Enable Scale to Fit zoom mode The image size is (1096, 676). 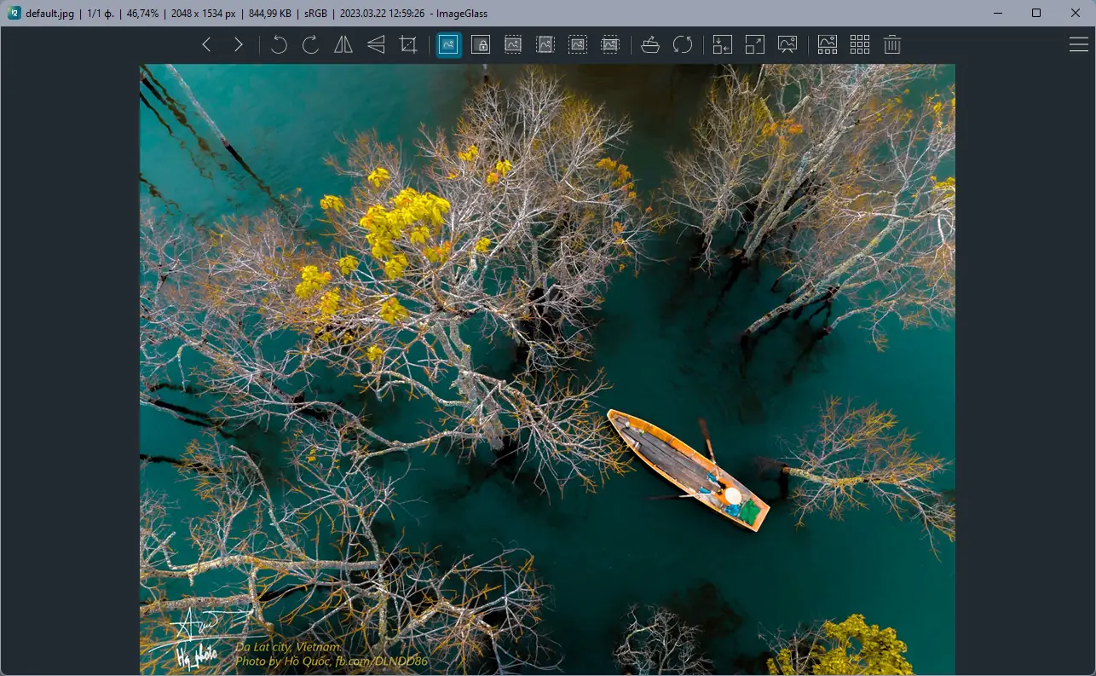point(578,45)
